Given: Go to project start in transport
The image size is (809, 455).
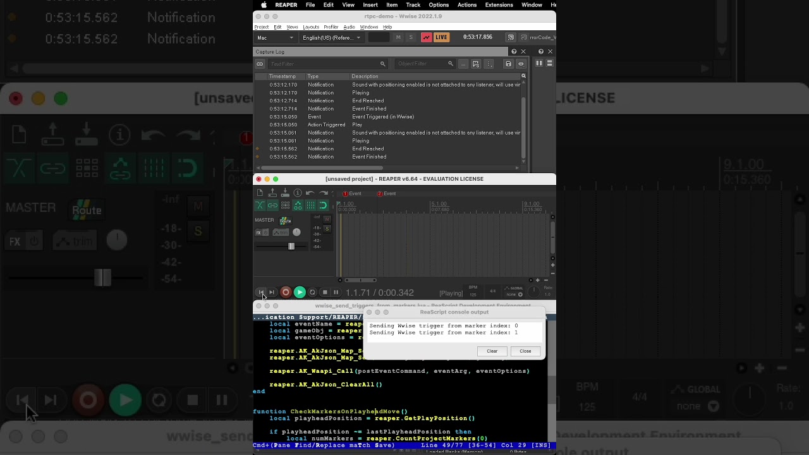Looking at the screenshot, I should (261, 292).
